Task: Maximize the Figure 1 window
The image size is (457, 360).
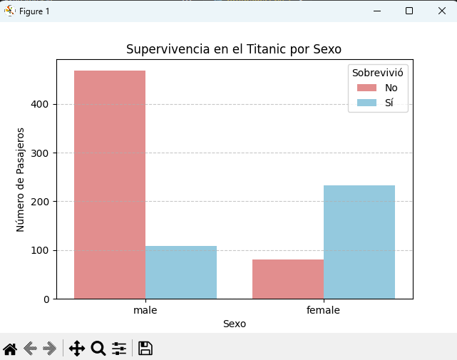Action: 409,11
